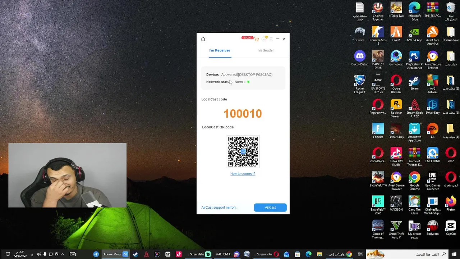The width and height of the screenshot is (460, 259).
Task: Select the Google Chrome desktop shortcut
Action: click(414, 181)
